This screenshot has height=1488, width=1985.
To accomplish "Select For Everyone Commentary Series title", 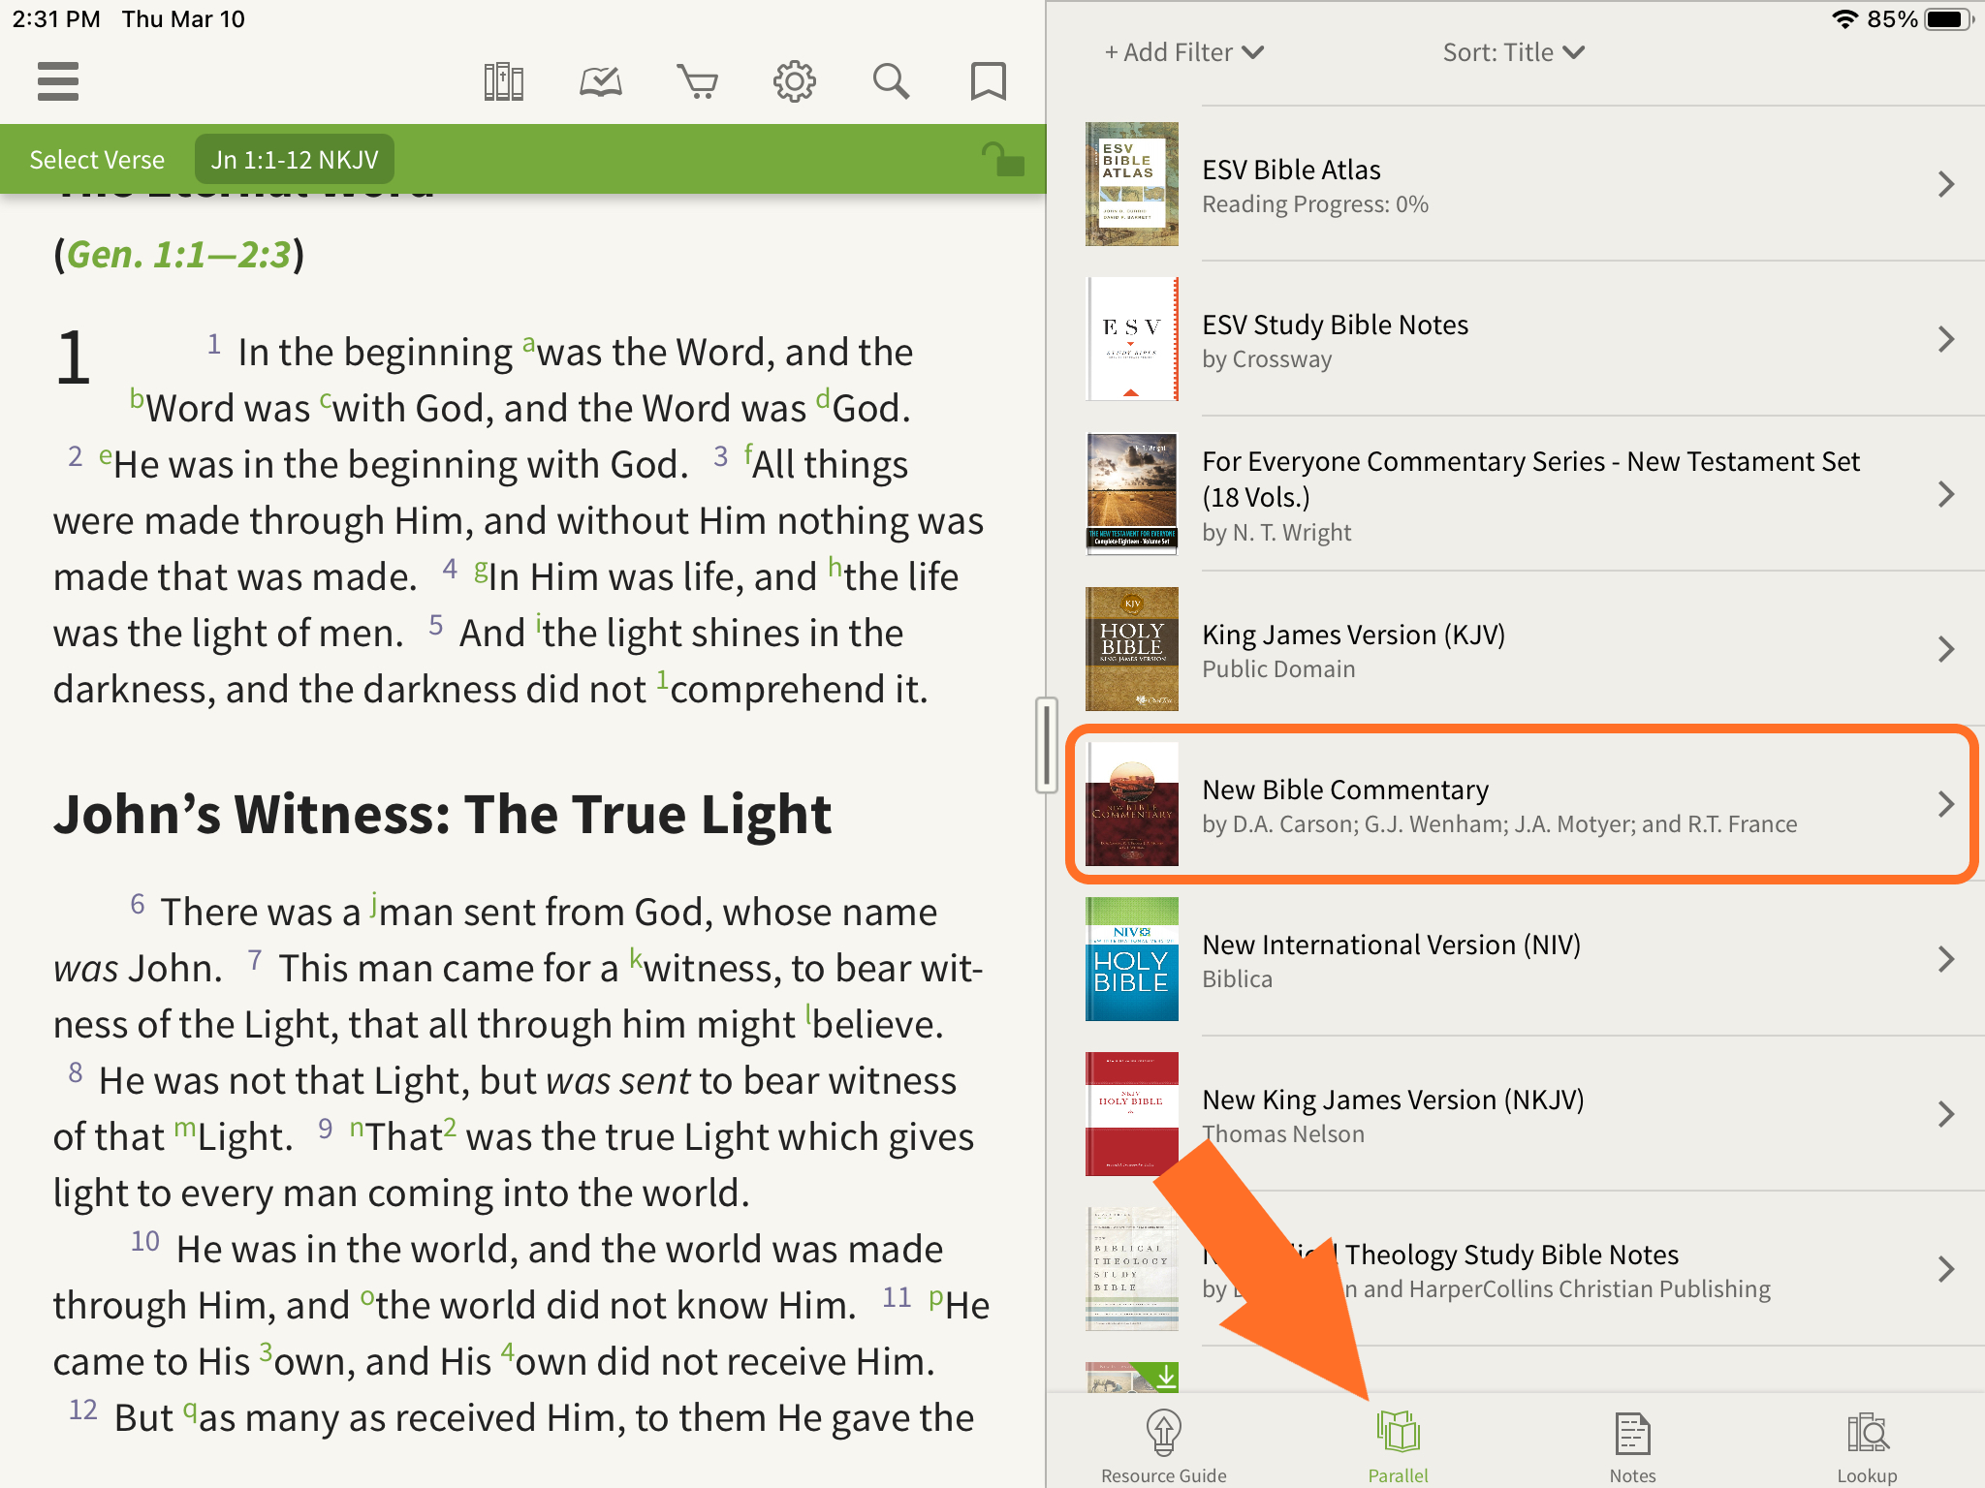I will click(1530, 479).
